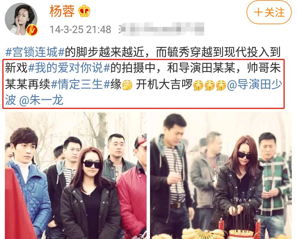Open mention @导演田少波
Viewport: 297px width, 239px height.
click(x=254, y=84)
